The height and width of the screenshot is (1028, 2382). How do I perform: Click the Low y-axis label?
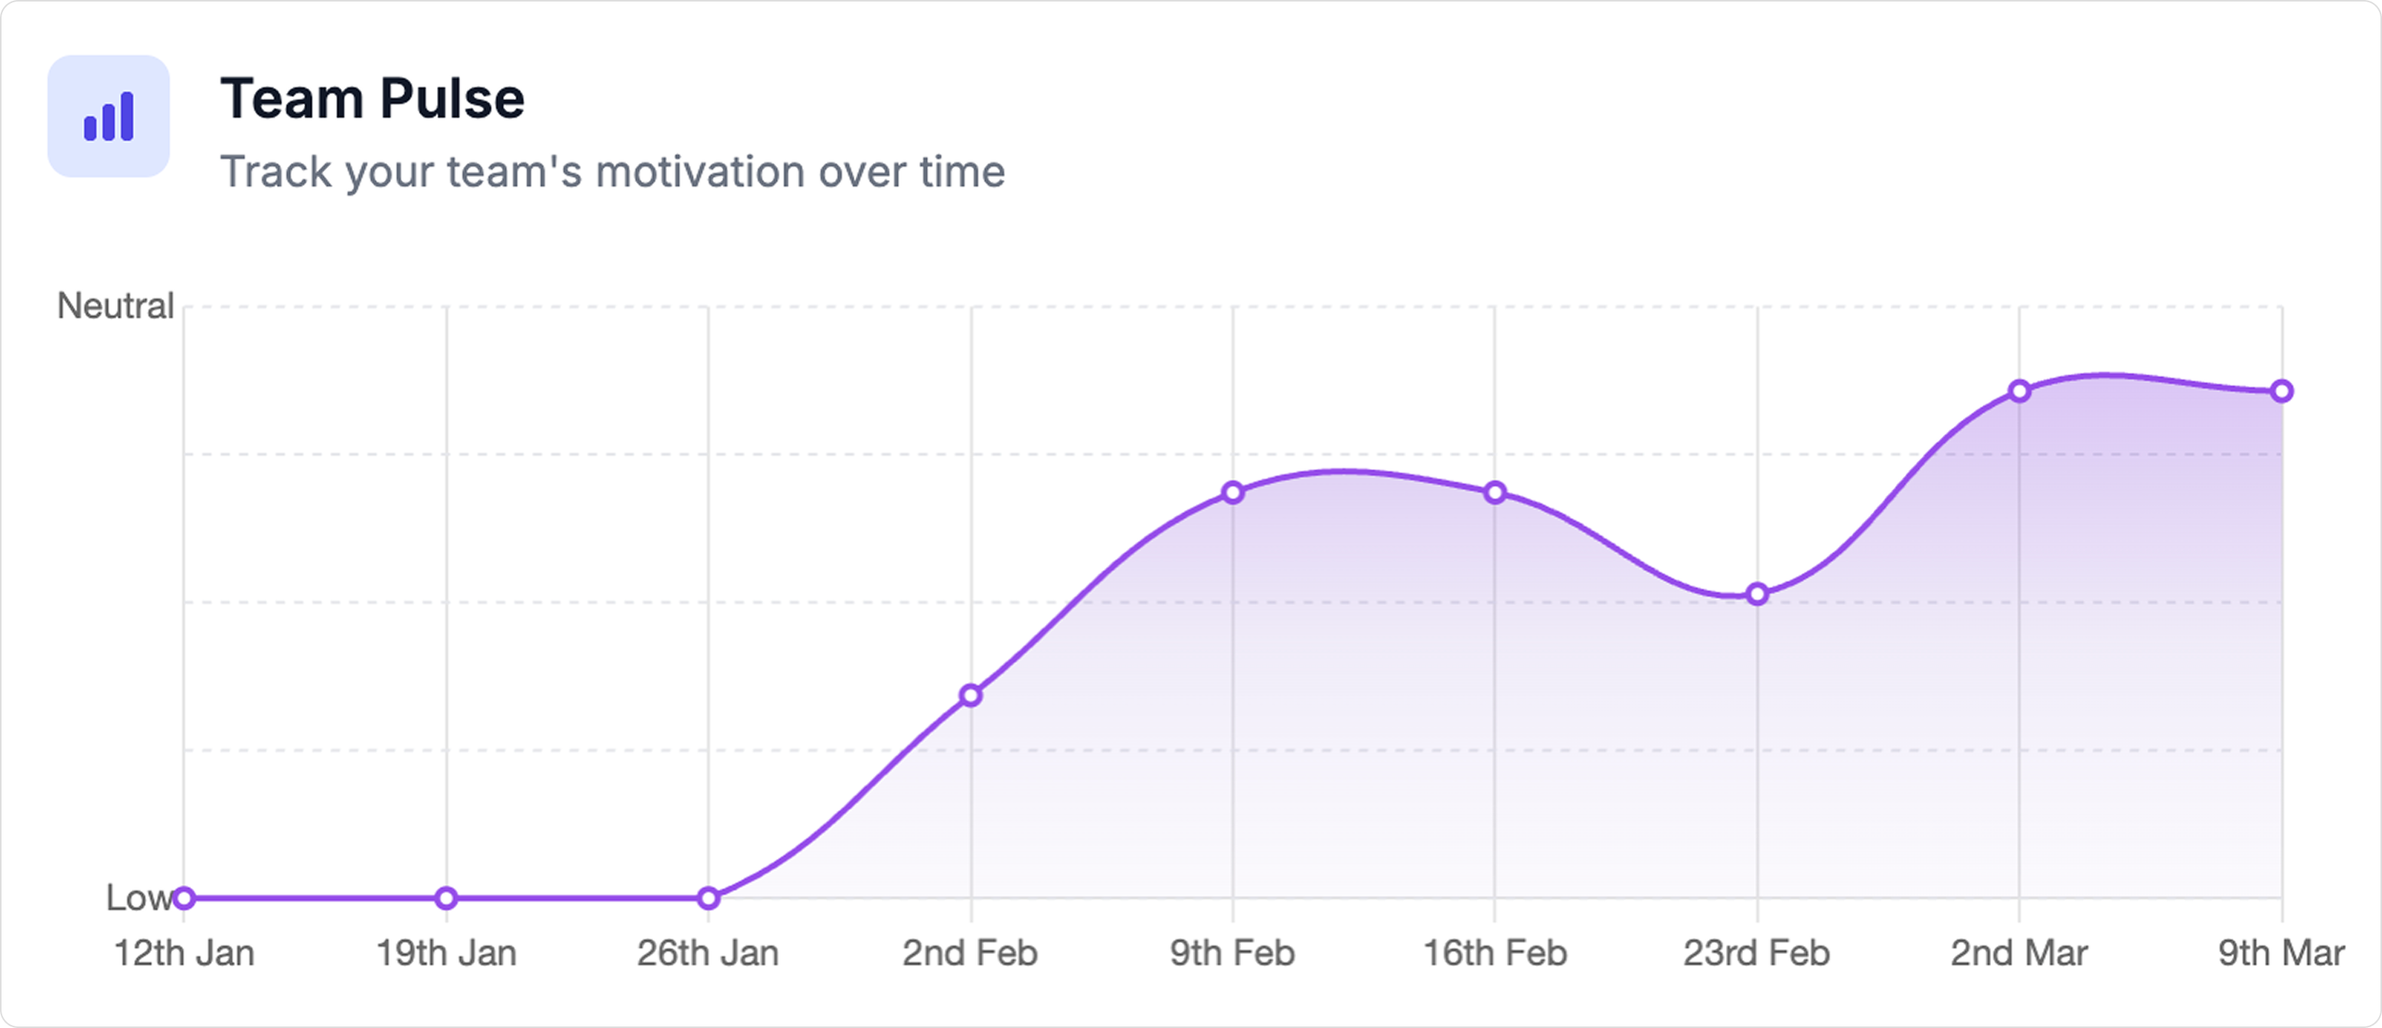click(x=139, y=898)
